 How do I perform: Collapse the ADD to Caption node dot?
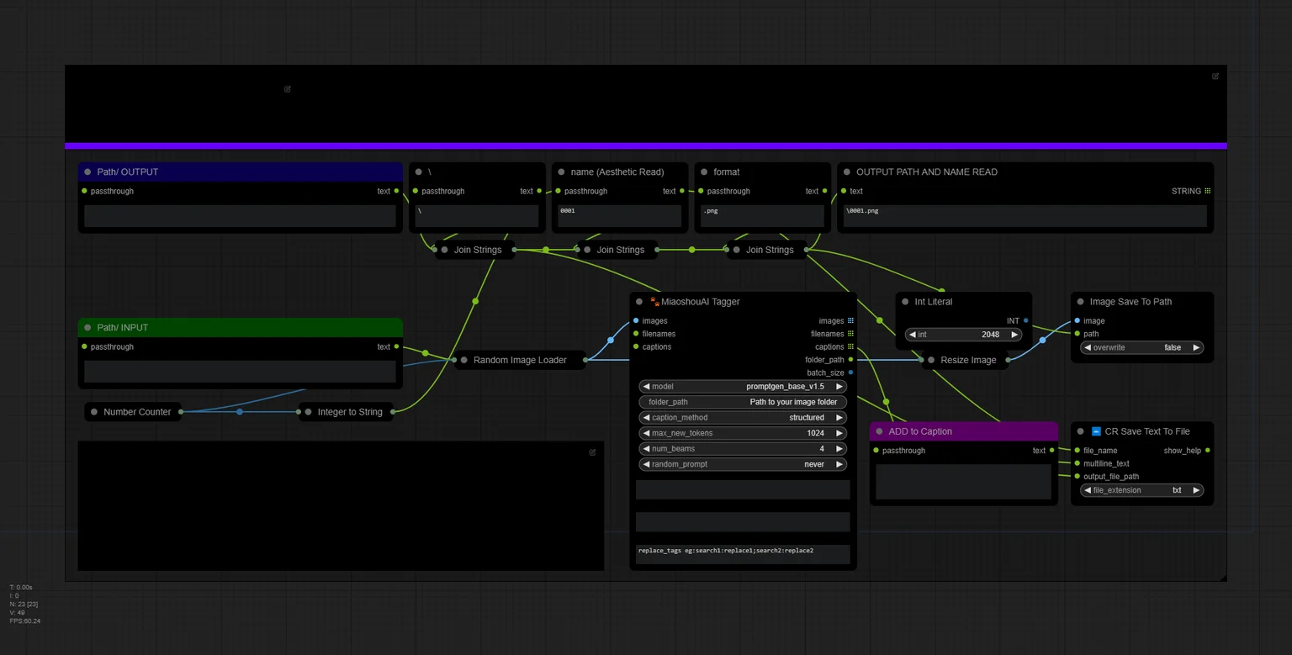tap(879, 431)
